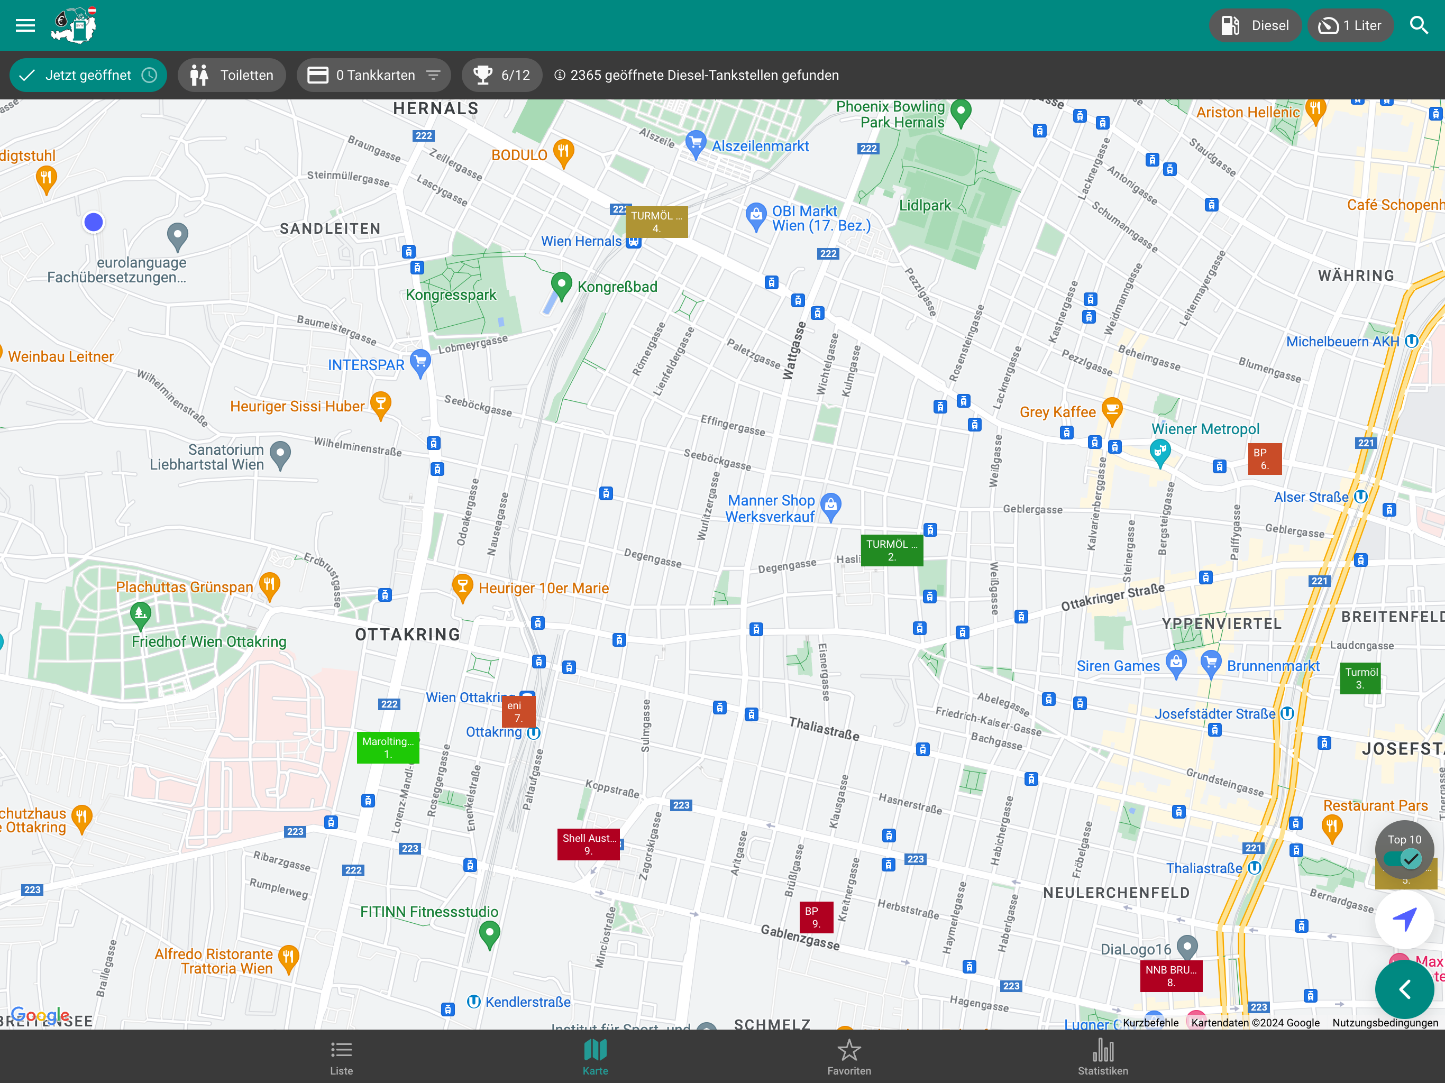
Task: Tap Josefstädter Straße U-Bahn icon
Action: (1287, 713)
